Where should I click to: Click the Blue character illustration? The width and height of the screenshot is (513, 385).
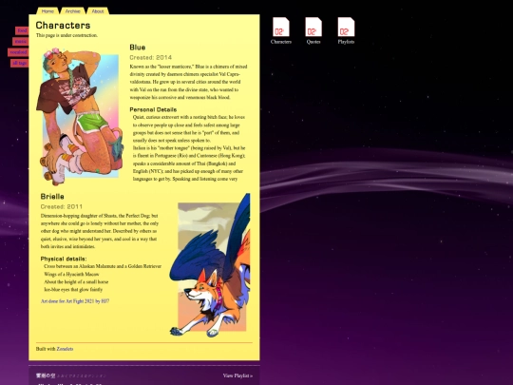[x=80, y=116]
